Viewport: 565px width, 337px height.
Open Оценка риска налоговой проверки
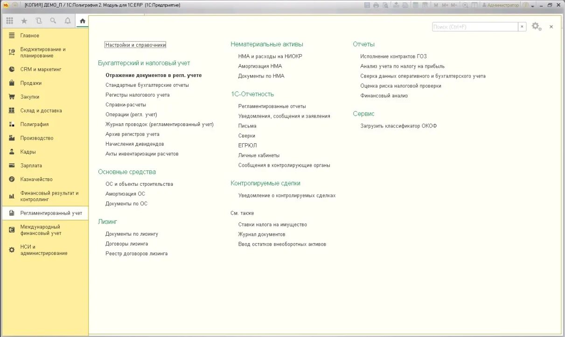coord(401,85)
